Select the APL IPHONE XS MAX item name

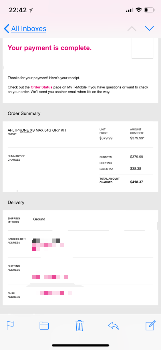pos(37,130)
